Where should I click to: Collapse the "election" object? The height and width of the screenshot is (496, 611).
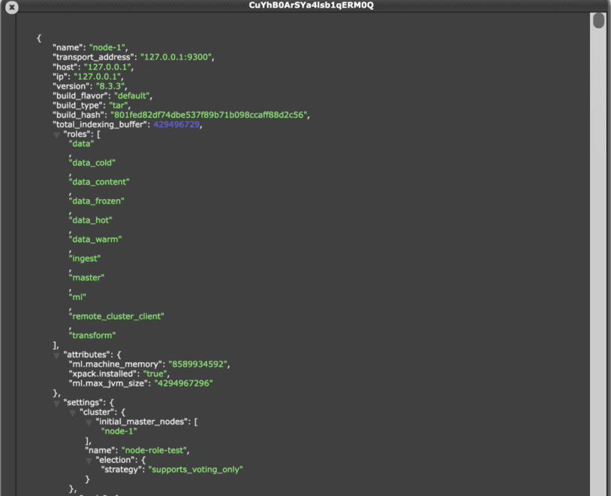89,461
